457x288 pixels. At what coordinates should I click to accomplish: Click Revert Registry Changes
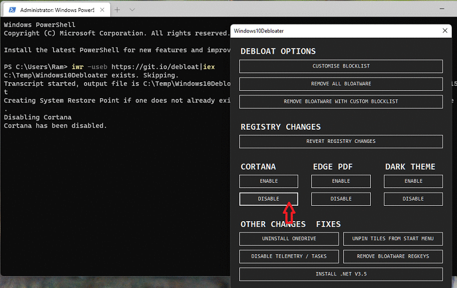(x=340, y=141)
